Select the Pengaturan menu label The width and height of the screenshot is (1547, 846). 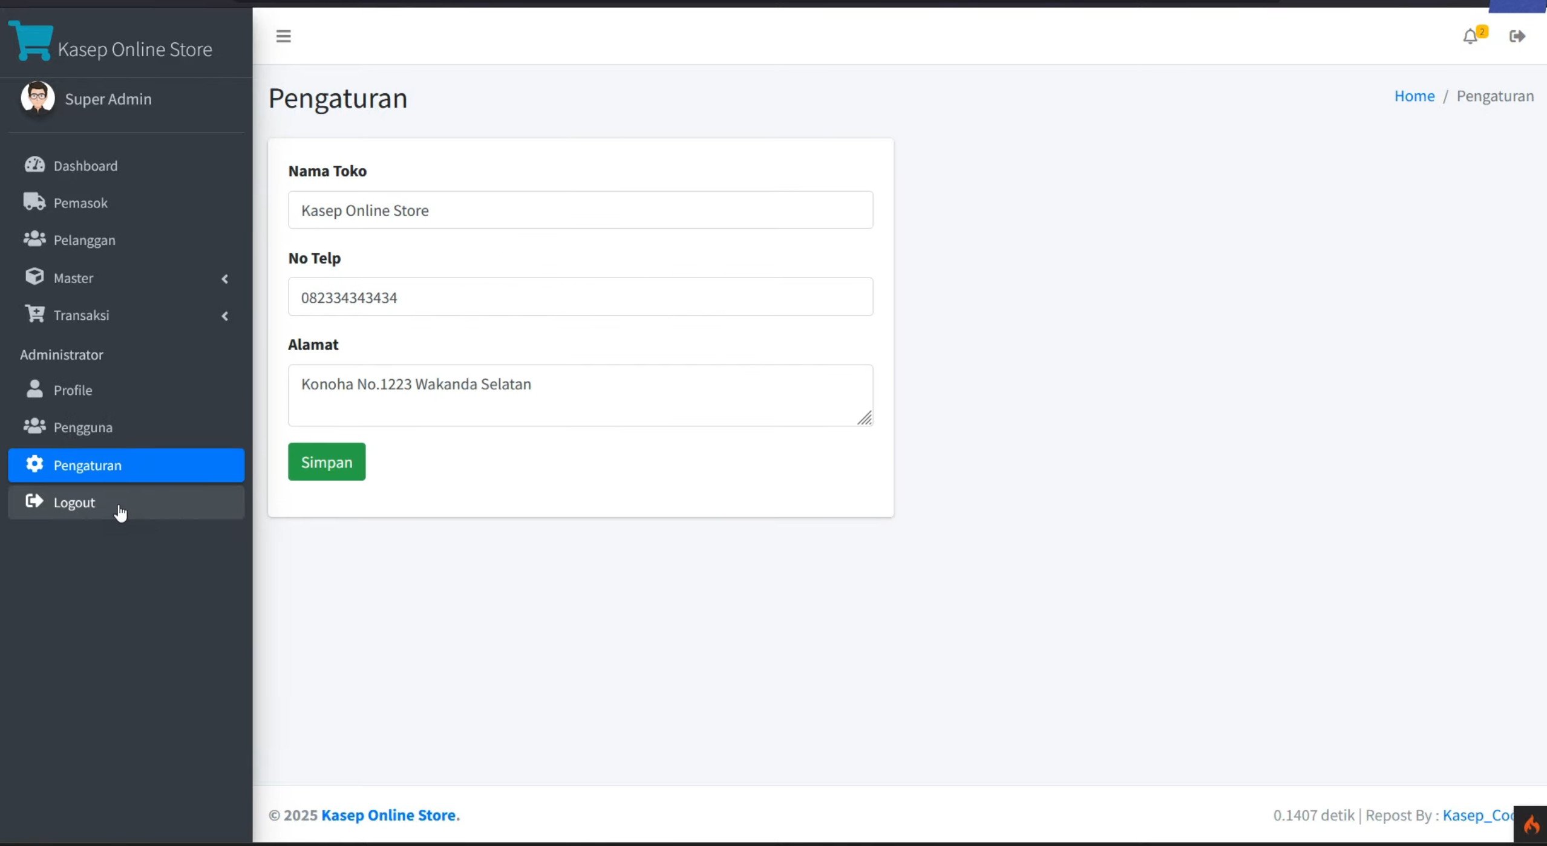point(88,466)
